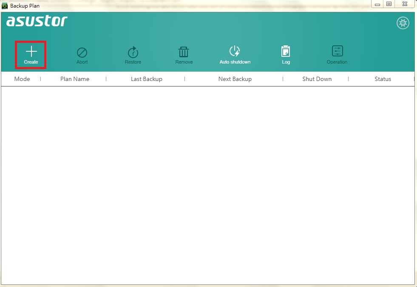Click the Backup Plan title bar icon
This screenshot has height=287, width=417.
tap(5, 6)
